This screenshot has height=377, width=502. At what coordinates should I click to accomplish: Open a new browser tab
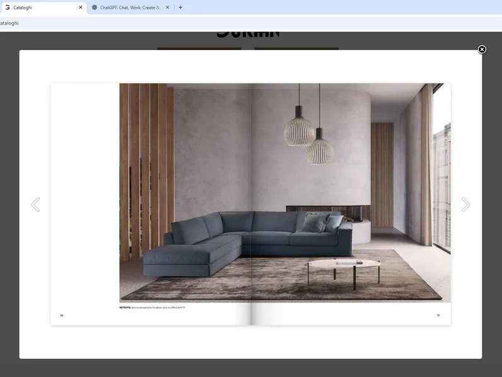[180, 8]
